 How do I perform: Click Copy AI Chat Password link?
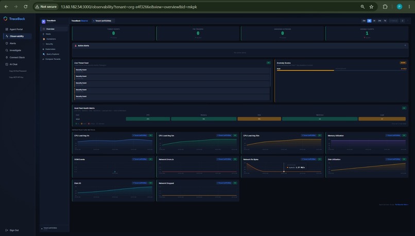(x=18, y=71)
